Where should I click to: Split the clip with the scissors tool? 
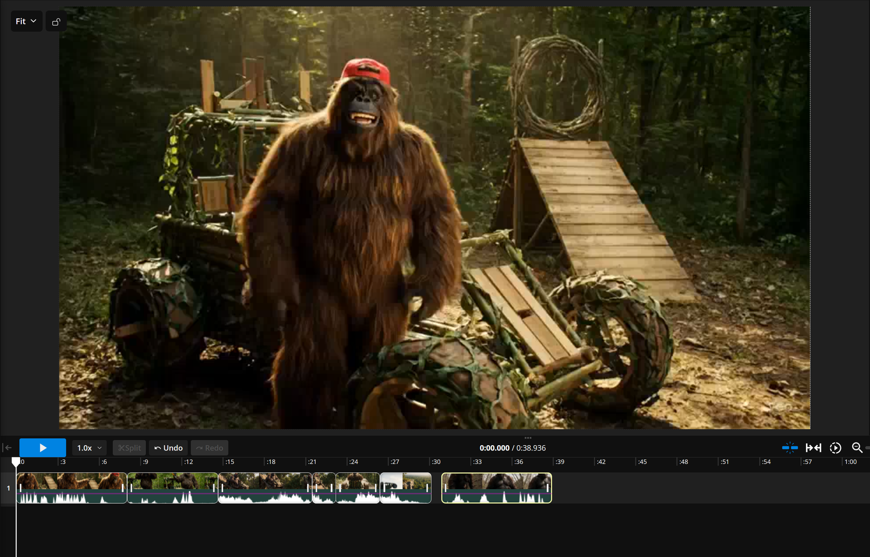(129, 447)
